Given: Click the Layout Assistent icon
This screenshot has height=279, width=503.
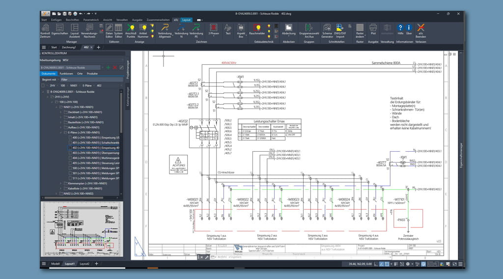Looking at the screenshot, I should pos(74,28).
